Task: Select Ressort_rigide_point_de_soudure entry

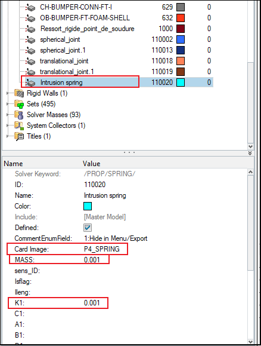Action: click(x=88, y=29)
